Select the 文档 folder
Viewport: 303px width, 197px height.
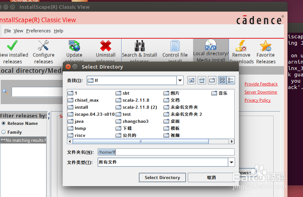171,100
